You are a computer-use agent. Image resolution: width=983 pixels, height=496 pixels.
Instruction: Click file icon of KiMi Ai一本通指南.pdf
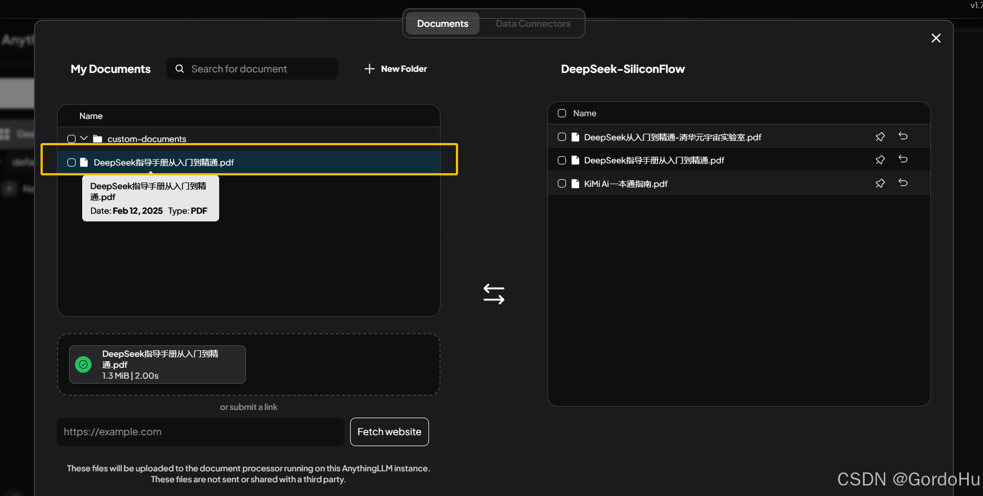pyautogui.click(x=575, y=184)
